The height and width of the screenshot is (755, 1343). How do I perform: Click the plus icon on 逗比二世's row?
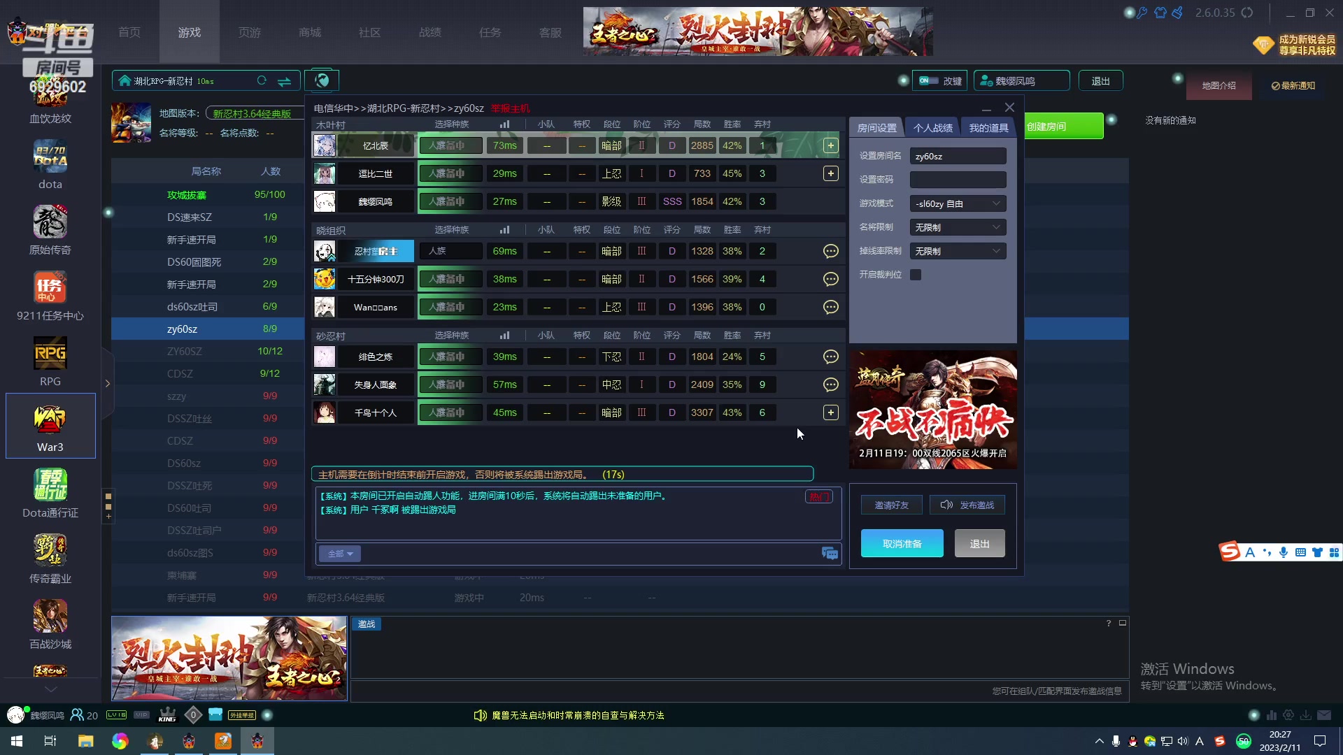click(x=830, y=173)
